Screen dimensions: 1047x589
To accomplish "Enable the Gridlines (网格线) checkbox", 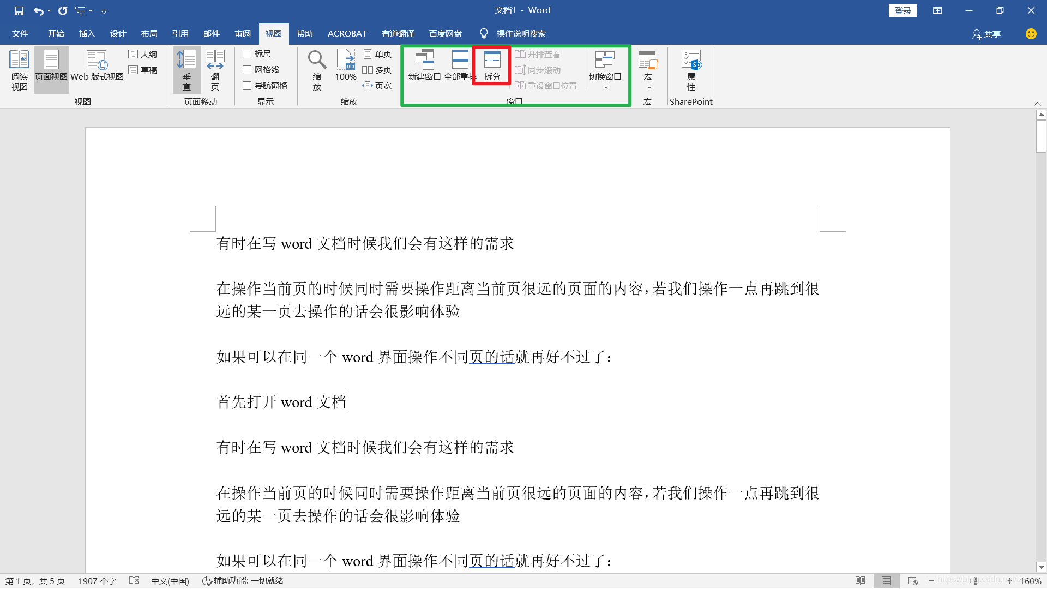I will (247, 70).
